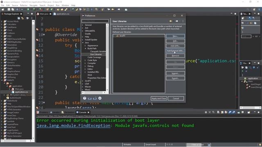Select Gradle in the preferences tree
262x147 pixels.
click(88, 34)
